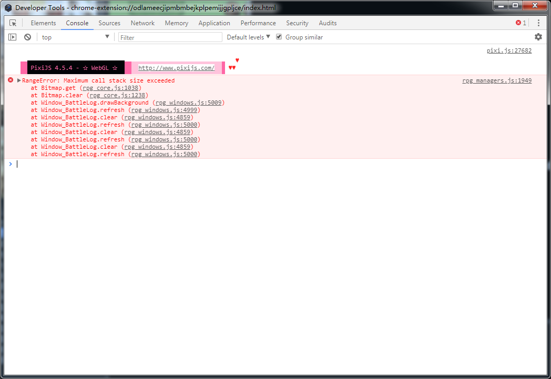
Task: Open the rpg_windows.js:4999 link
Action: [165, 110]
